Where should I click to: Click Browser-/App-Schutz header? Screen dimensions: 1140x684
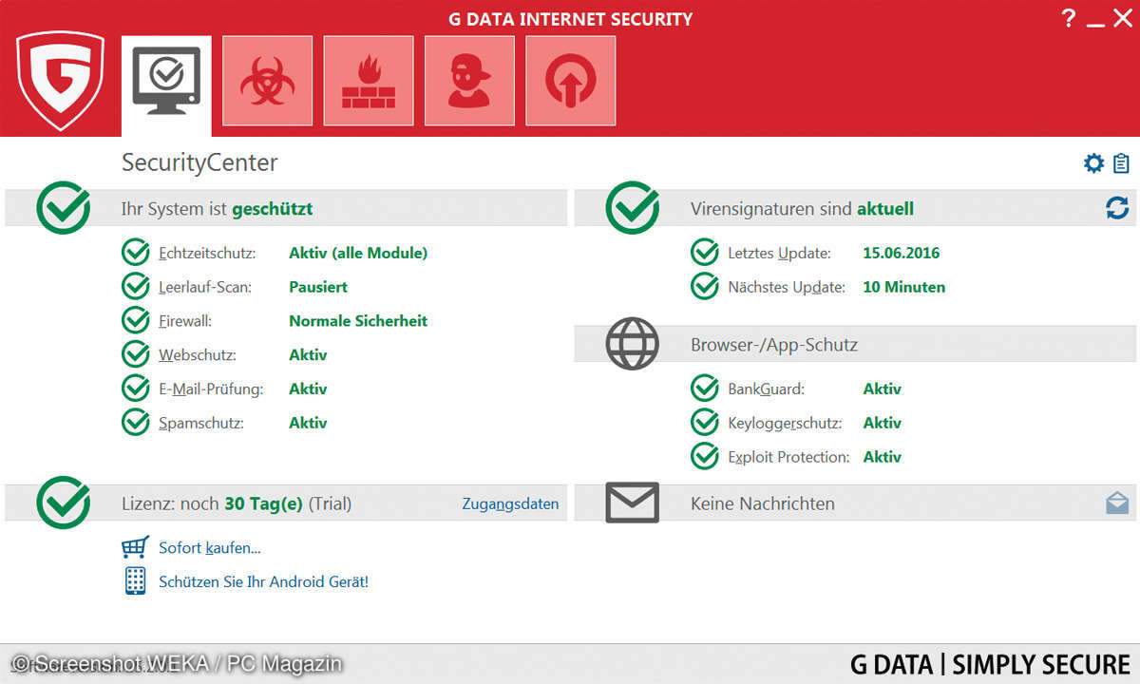tap(774, 345)
